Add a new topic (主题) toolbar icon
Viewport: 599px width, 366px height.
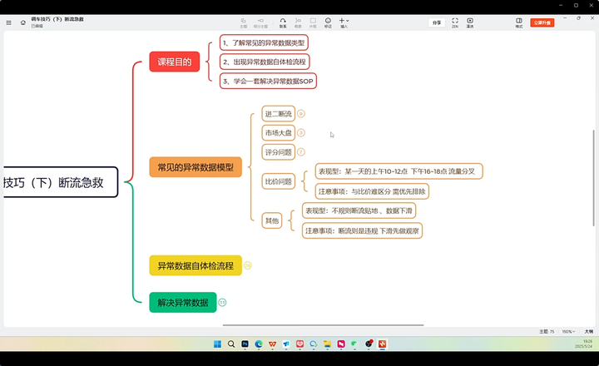(243, 23)
